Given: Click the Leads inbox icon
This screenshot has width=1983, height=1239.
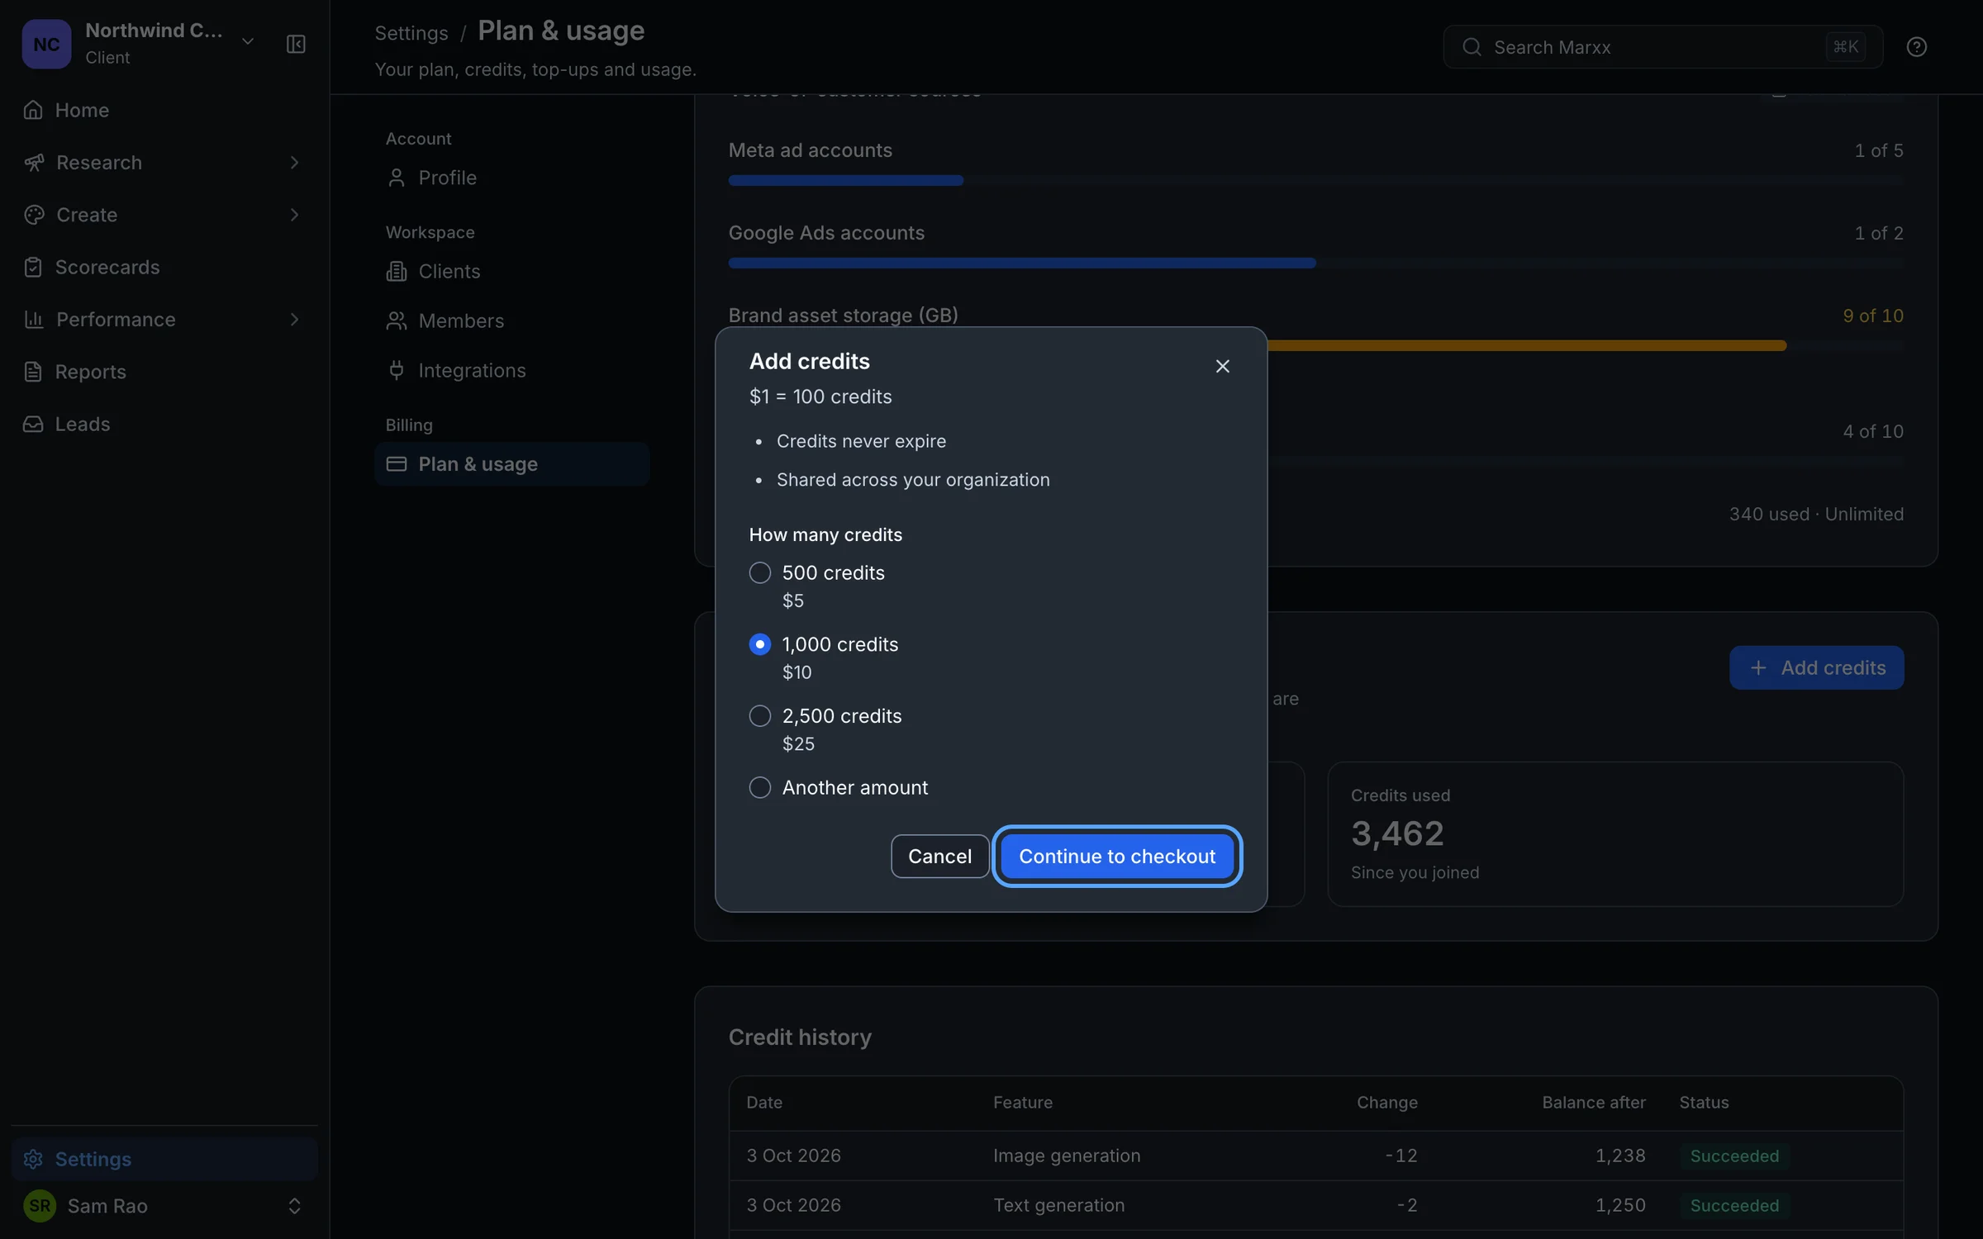Looking at the screenshot, I should (33, 424).
